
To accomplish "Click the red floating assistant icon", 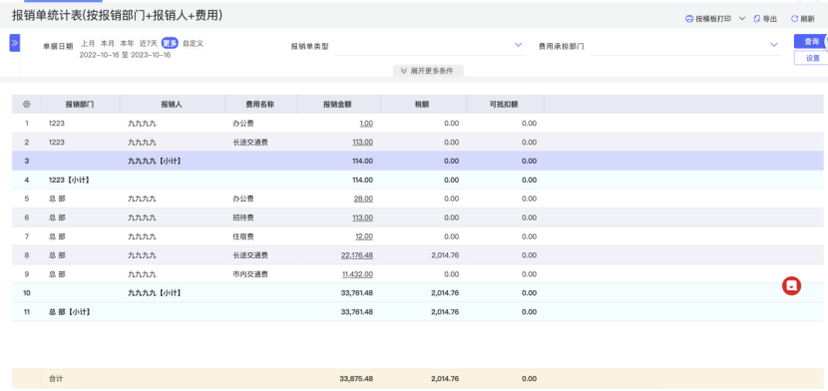I will (x=791, y=285).
